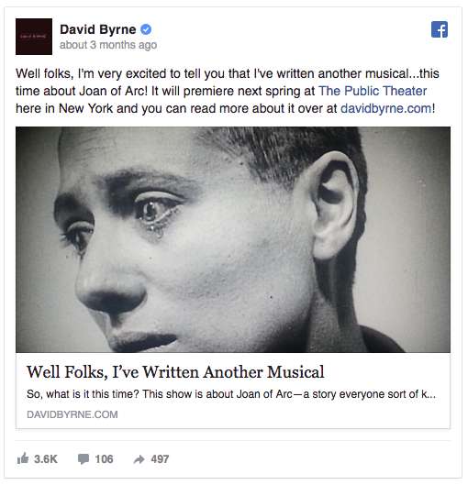Click the crying eye in the photo
This screenshot has width=468, height=485.
[155, 213]
